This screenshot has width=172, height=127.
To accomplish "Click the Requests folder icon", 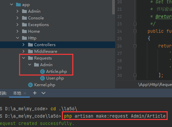I will click(30, 58).
